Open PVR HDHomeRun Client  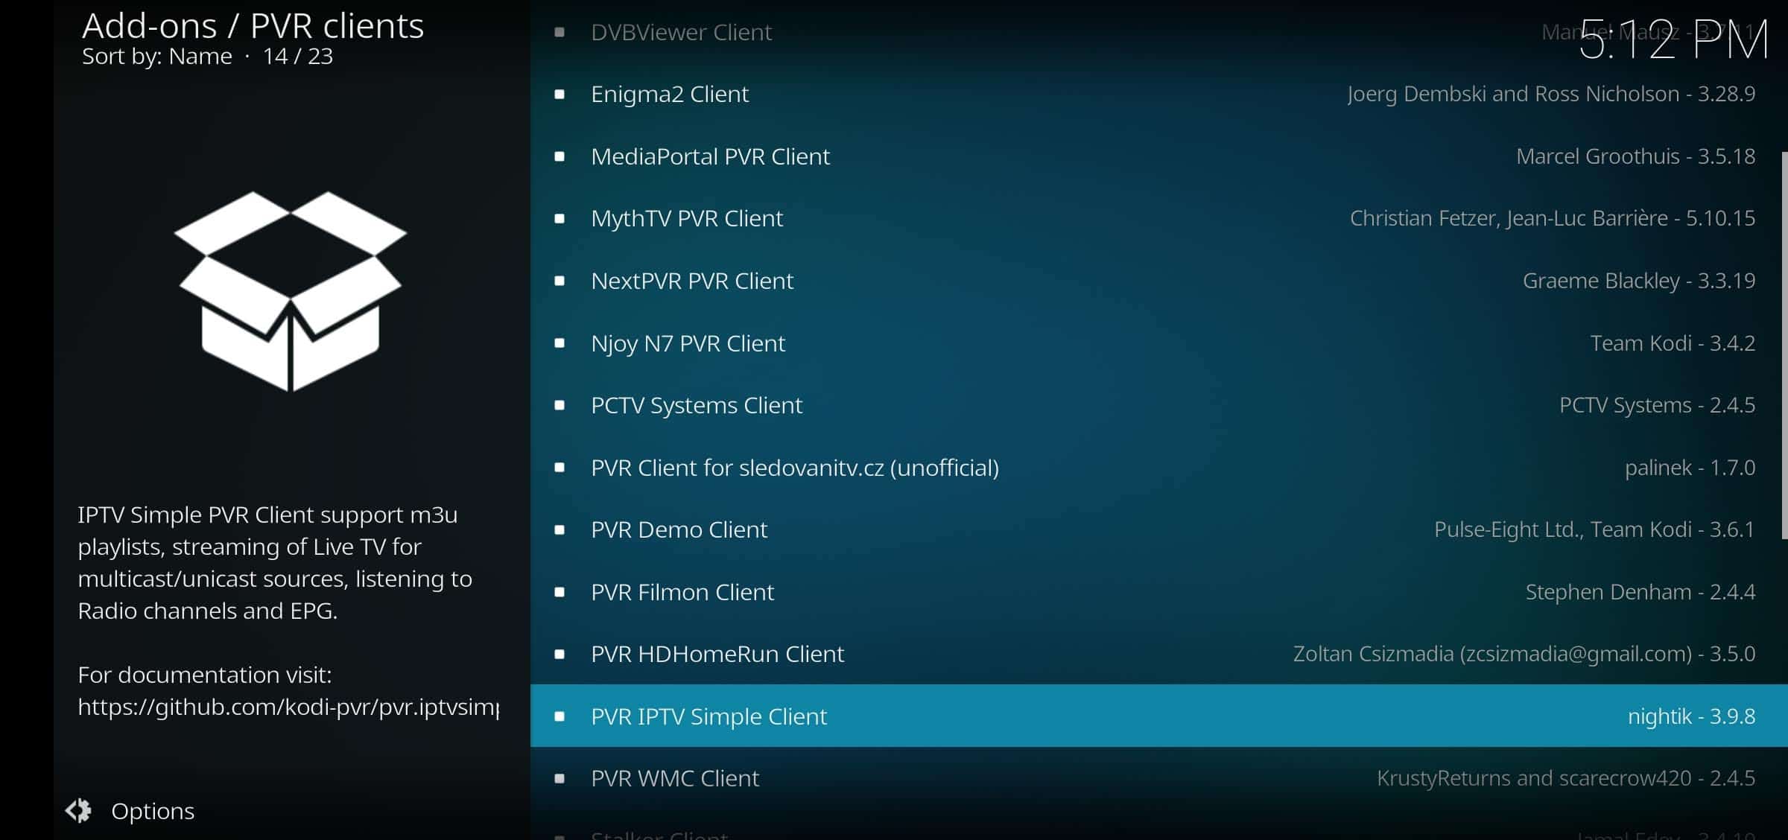(x=1158, y=654)
